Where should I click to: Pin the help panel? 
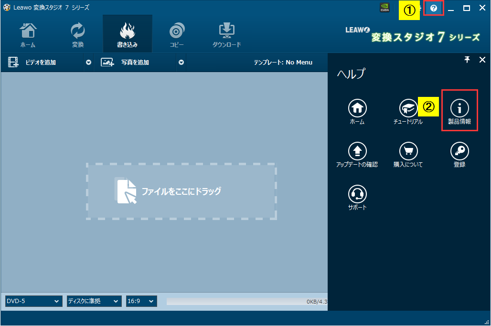point(467,59)
